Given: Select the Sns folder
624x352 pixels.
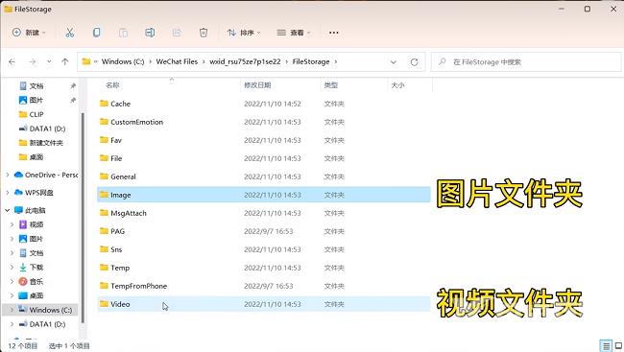Looking at the screenshot, I should click(x=263, y=249).
